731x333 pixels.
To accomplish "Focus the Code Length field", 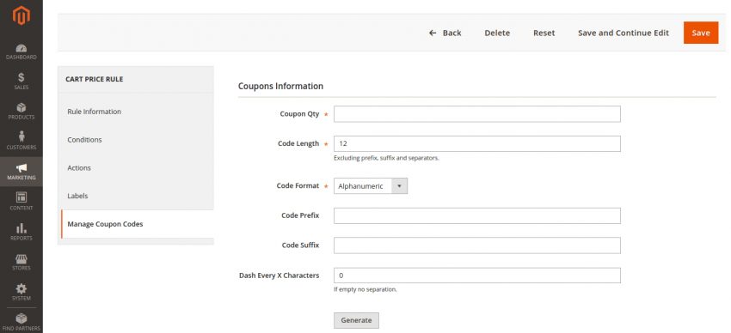I will tap(477, 143).
